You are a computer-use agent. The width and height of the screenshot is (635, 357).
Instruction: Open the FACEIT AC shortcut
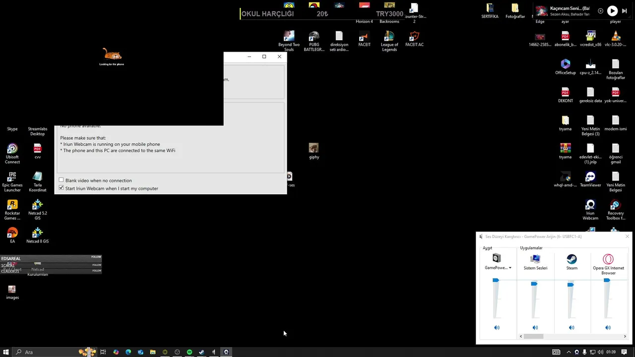(414, 39)
